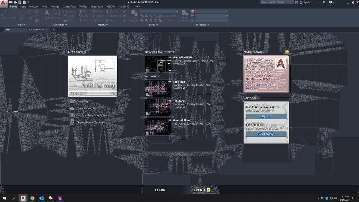The height and width of the screenshot is (202, 359).
Task: Click the Trim tool
Action: click(110, 11)
